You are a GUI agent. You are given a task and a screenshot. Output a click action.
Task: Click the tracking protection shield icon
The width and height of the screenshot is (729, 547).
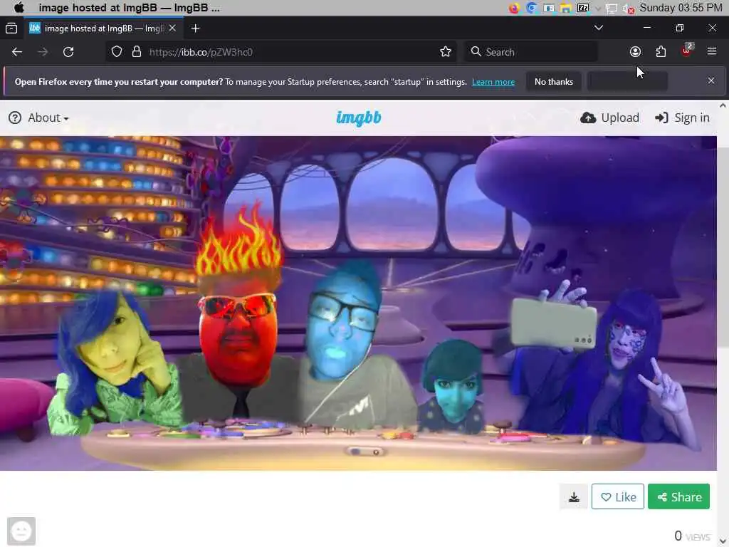point(117,51)
